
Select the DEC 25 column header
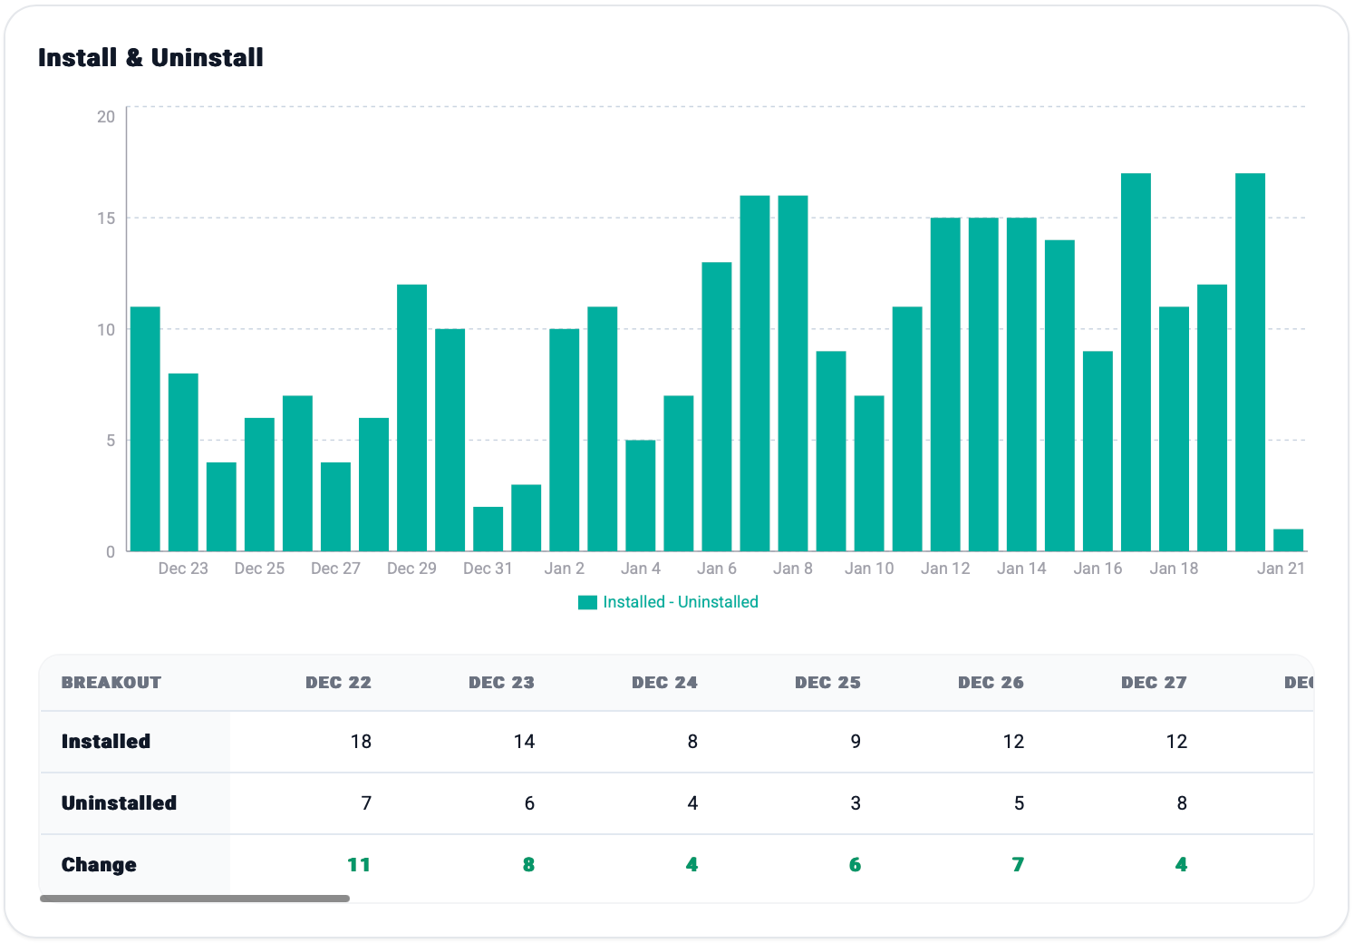coord(827,683)
